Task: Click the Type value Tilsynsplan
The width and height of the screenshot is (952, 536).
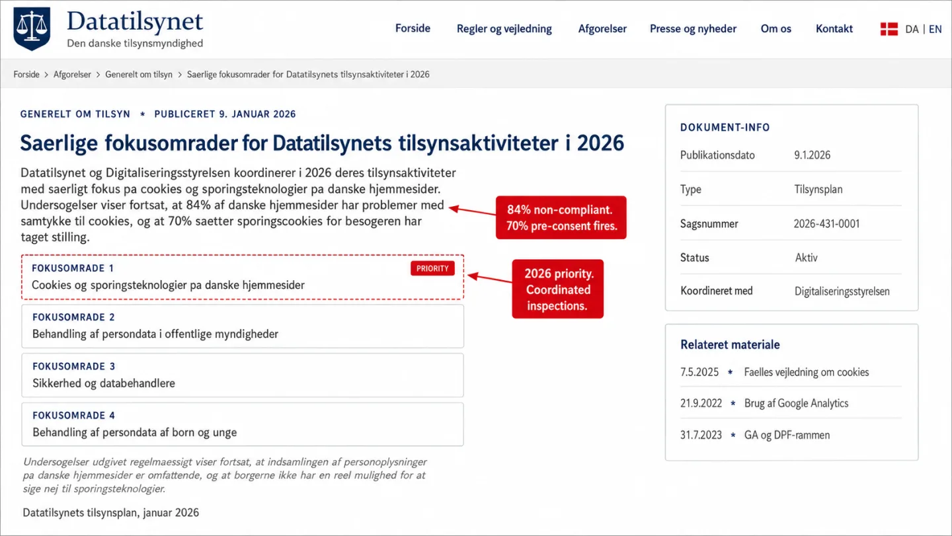Action: [818, 190]
